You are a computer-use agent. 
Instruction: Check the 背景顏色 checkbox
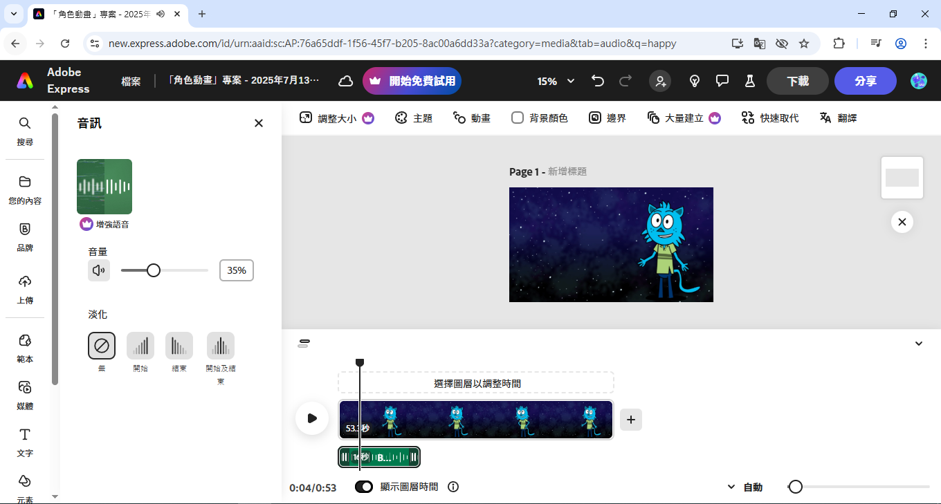point(518,118)
